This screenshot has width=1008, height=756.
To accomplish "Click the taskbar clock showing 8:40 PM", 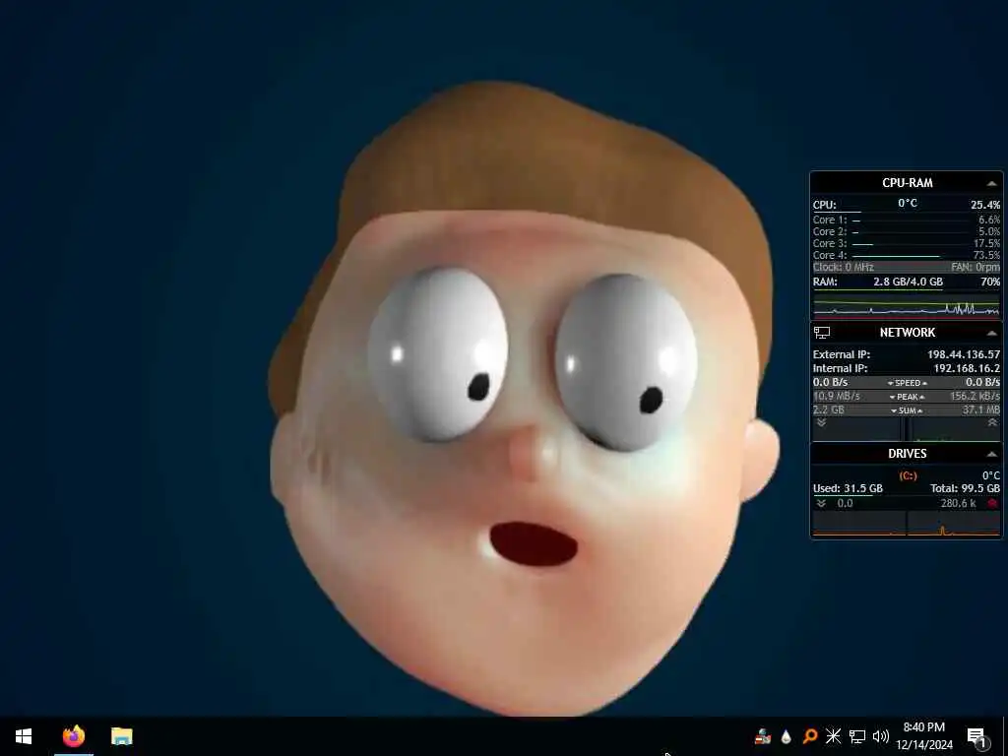I will (x=923, y=736).
